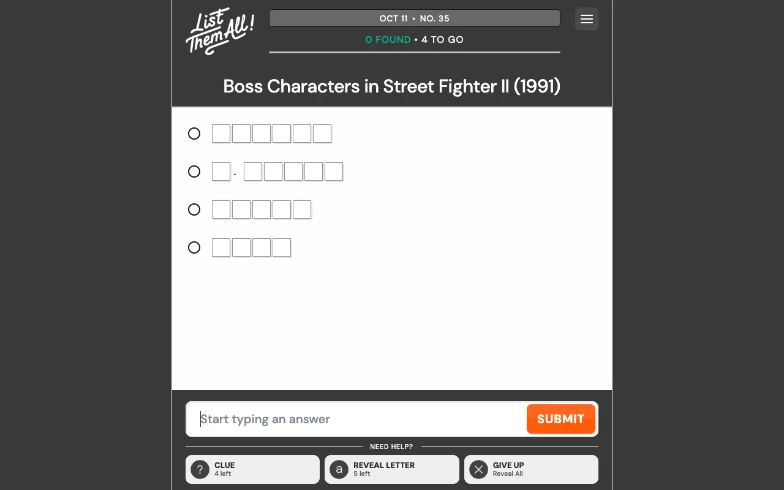Screen dimensions: 784x490
Task: Select the third answer's circle marker
Action: pyautogui.click(x=194, y=209)
